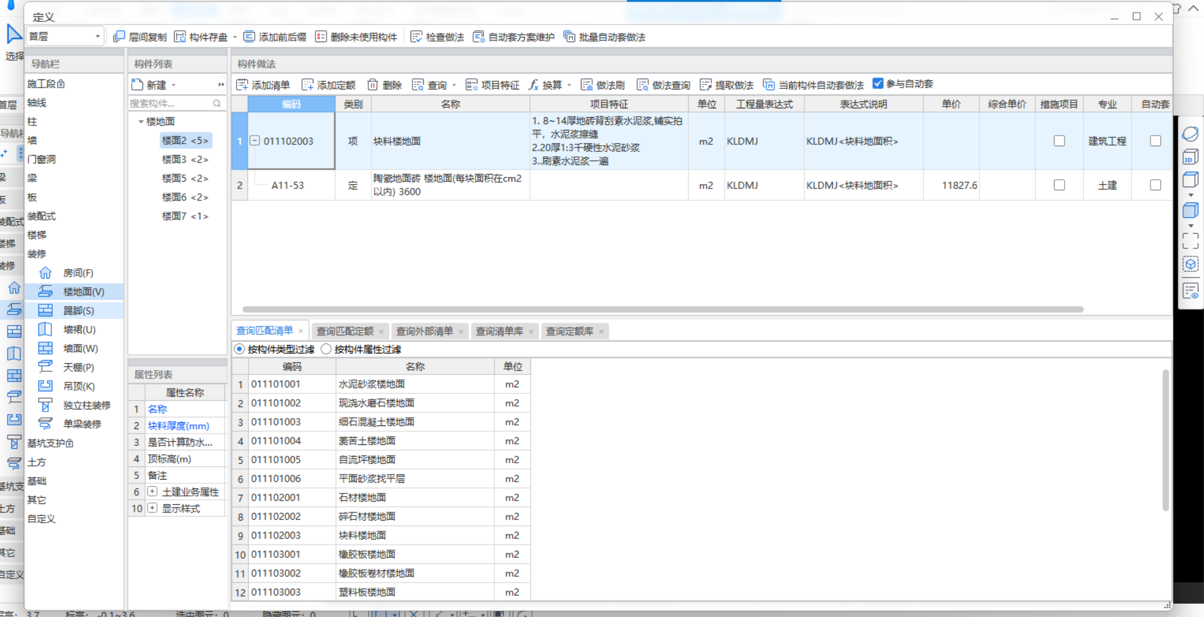Collapse the 楼地面 tree node
1204x617 pixels.
coord(141,122)
